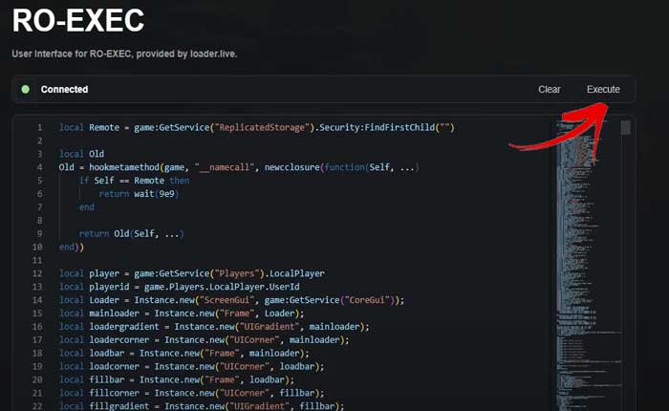The image size is (669, 411).
Task: Click the editor vertical scrollbar thumb
Action: [x=625, y=128]
